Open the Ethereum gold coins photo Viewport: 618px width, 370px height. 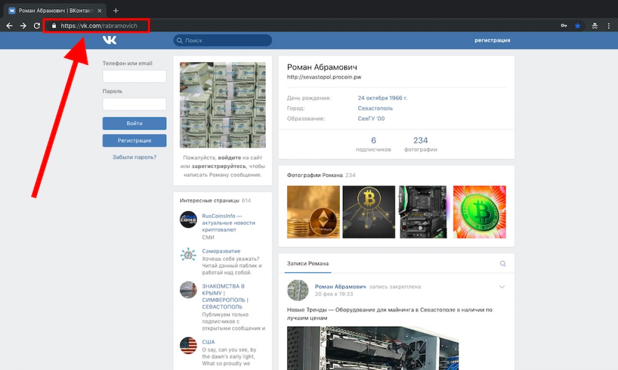tap(313, 212)
